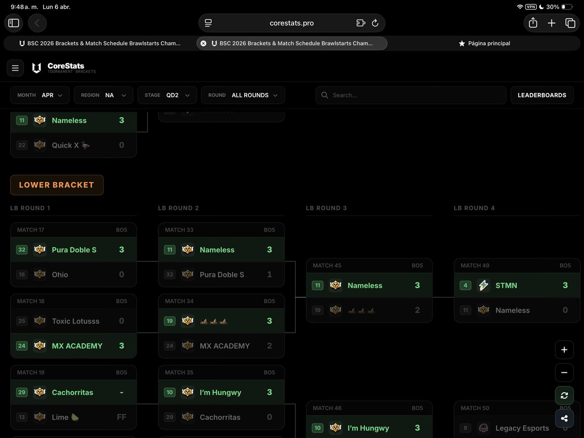Select Quick X team row
The width and height of the screenshot is (584, 438).
click(x=73, y=145)
